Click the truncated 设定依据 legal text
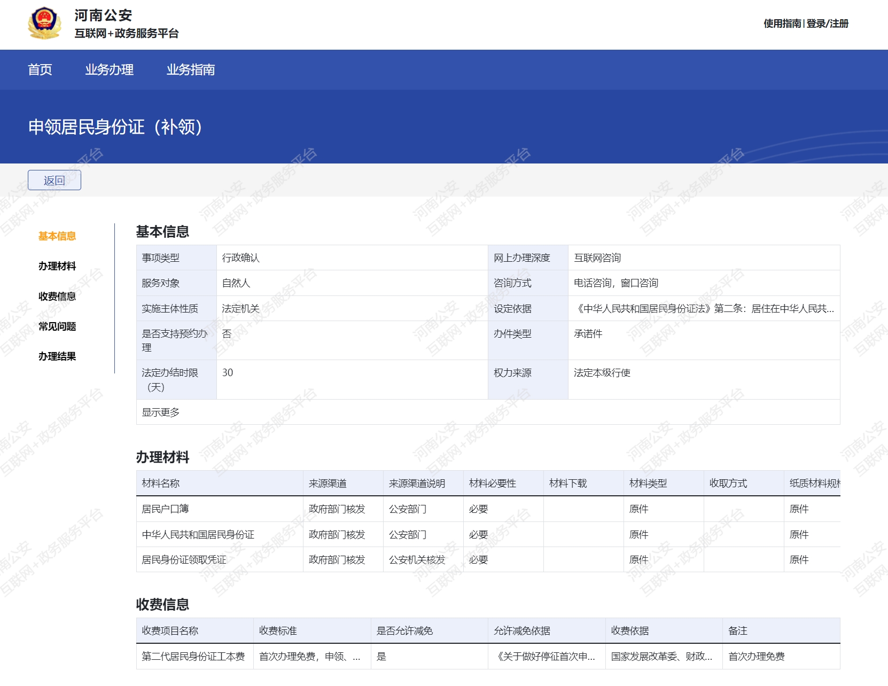 (703, 309)
